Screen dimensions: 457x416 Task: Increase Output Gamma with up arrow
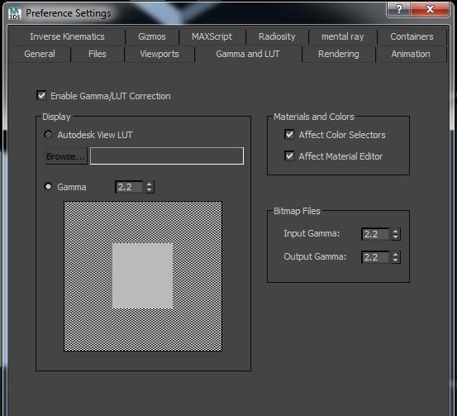396,255
